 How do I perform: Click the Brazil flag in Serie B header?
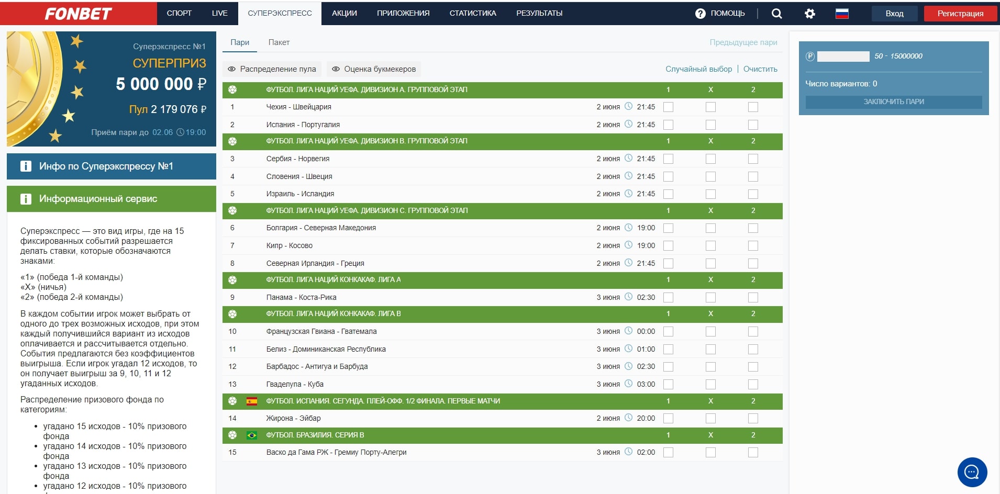click(x=252, y=435)
